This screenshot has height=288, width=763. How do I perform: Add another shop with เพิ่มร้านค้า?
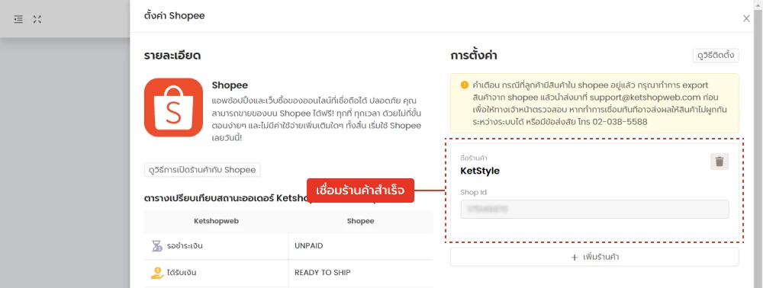(x=594, y=257)
